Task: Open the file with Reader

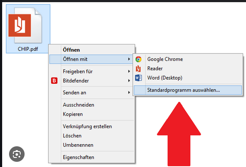Action: pyautogui.click(x=188, y=69)
